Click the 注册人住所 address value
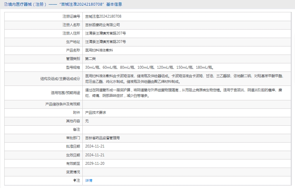Screen dimensions: 295x188 (106, 33)
